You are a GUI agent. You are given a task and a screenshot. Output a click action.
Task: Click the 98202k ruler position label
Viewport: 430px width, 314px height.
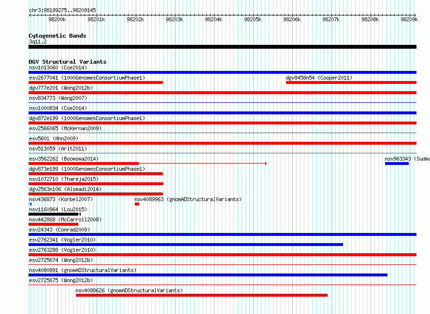tap(135, 19)
